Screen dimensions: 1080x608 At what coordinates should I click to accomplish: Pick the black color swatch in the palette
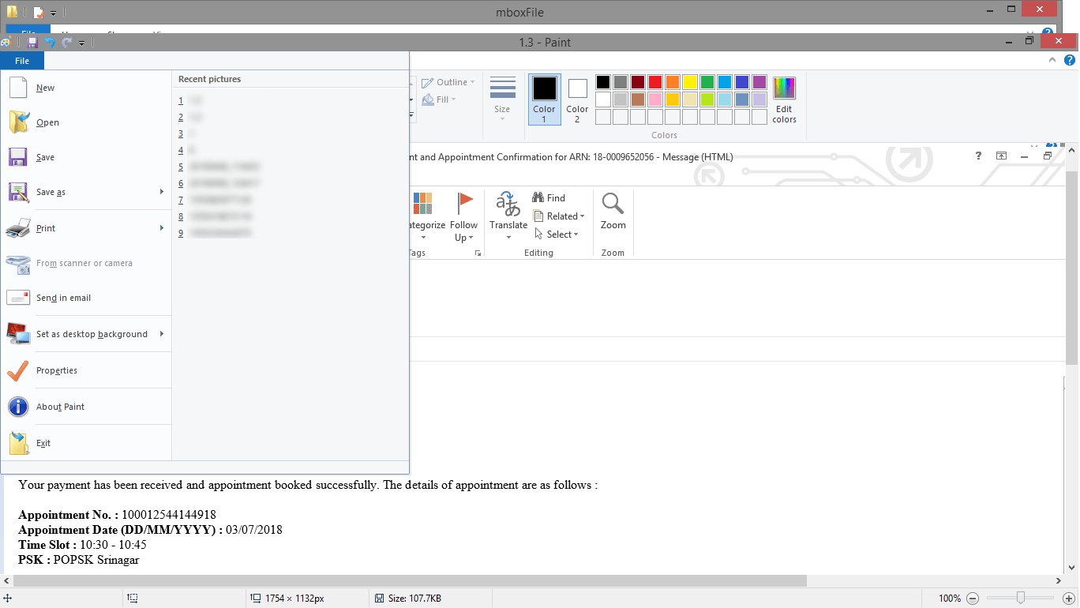(602, 81)
